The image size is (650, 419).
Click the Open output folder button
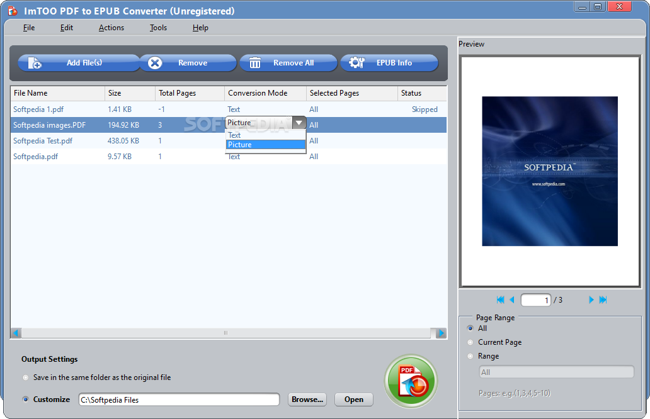(x=353, y=399)
